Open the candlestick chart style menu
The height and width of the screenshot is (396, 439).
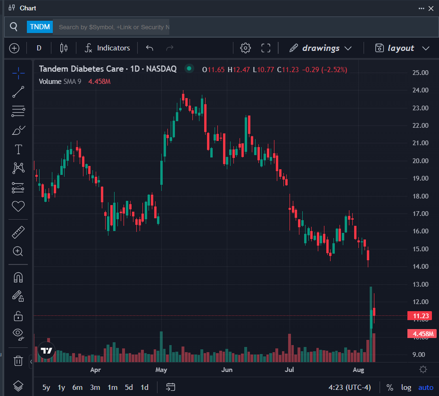pyautogui.click(x=64, y=48)
